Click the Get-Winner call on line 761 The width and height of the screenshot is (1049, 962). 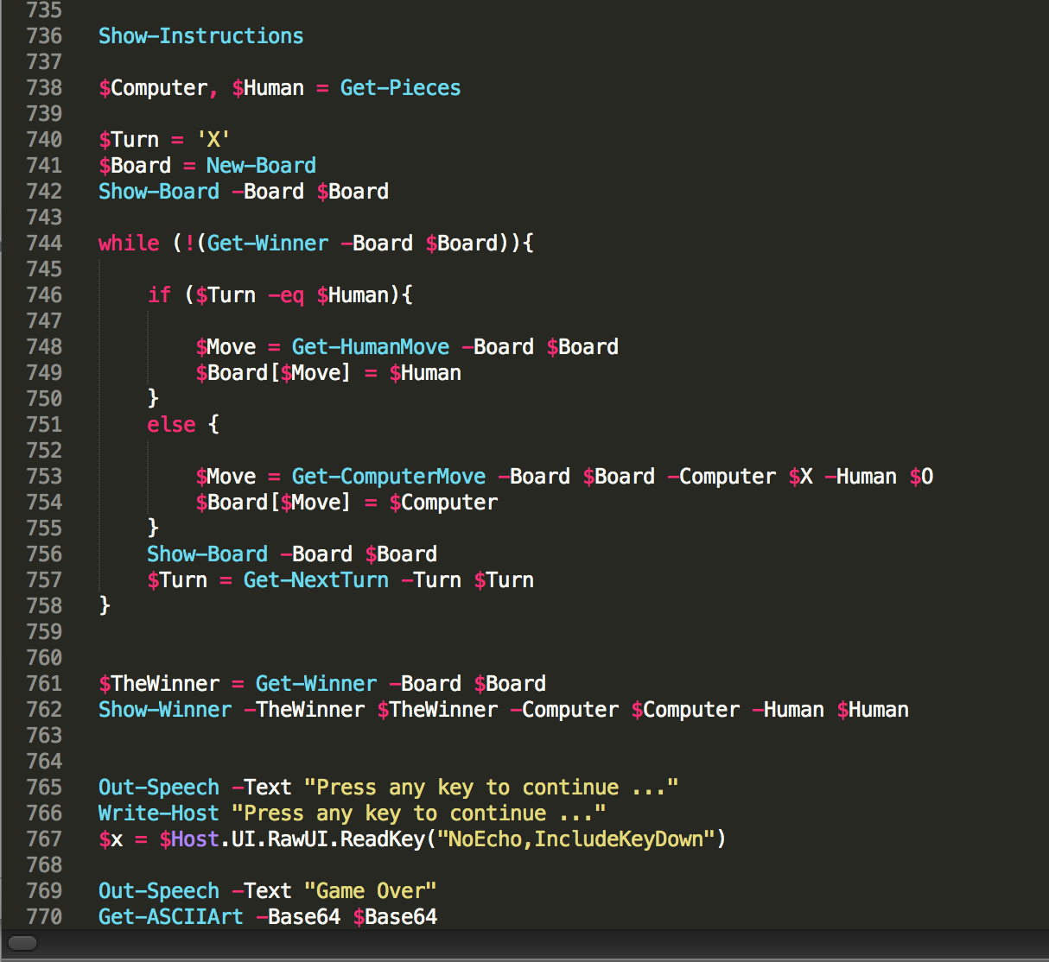click(316, 684)
